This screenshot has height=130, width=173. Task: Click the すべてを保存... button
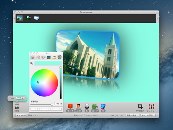tap(148, 115)
